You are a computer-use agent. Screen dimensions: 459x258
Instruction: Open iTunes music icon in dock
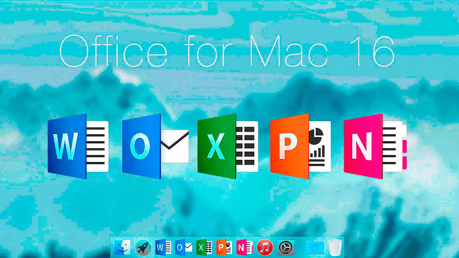click(265, 248)
